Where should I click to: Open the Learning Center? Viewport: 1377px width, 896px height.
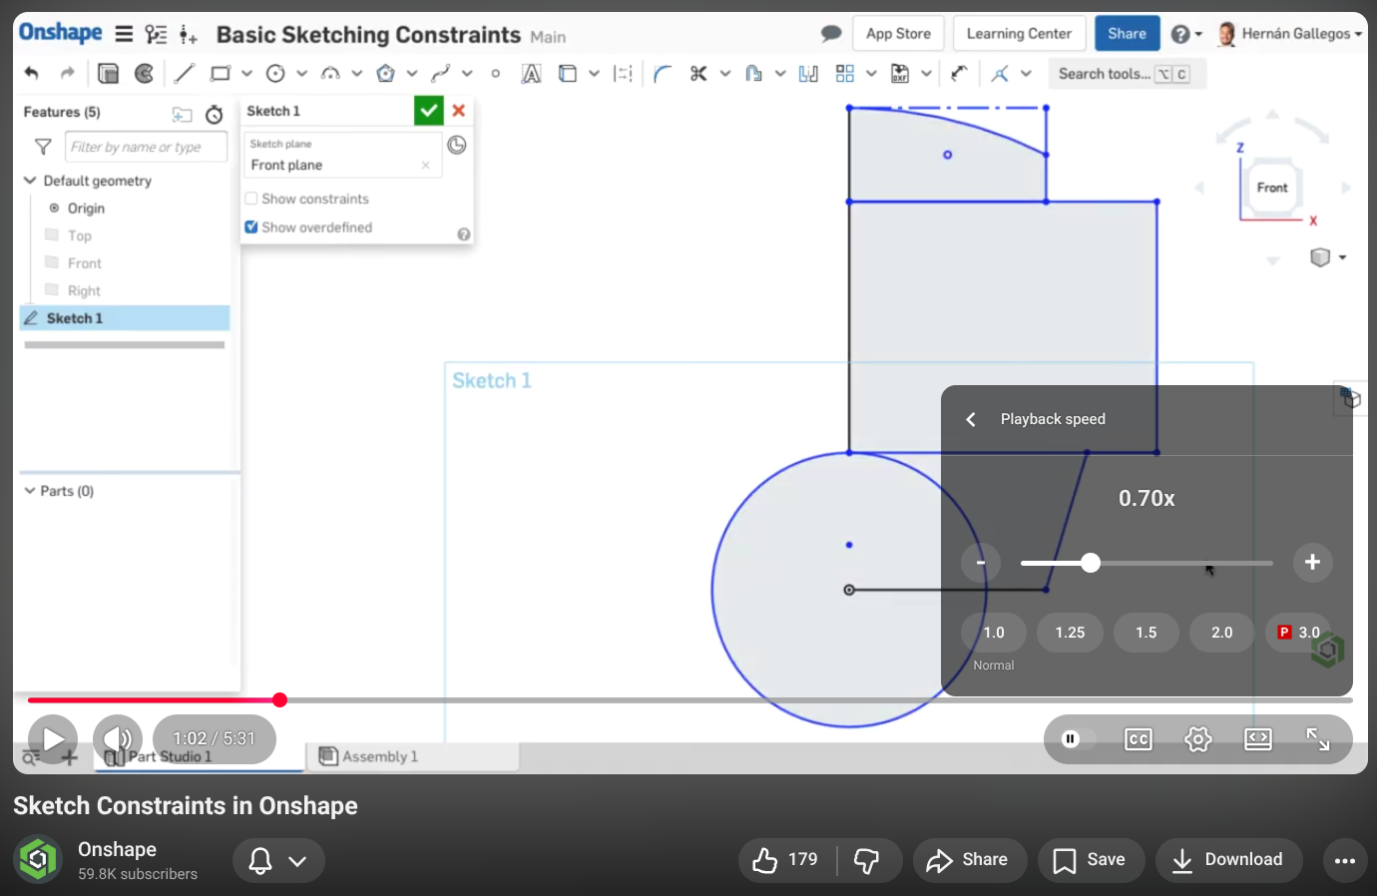pyautogui.click(x=1019, y=33)
